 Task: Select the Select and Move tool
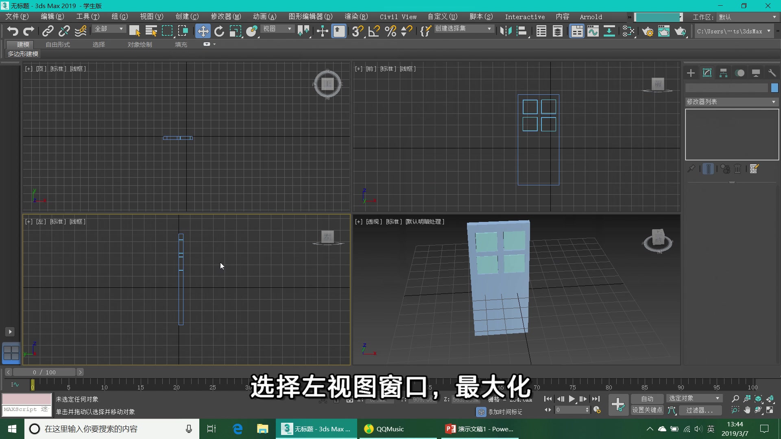coord(203,31)
